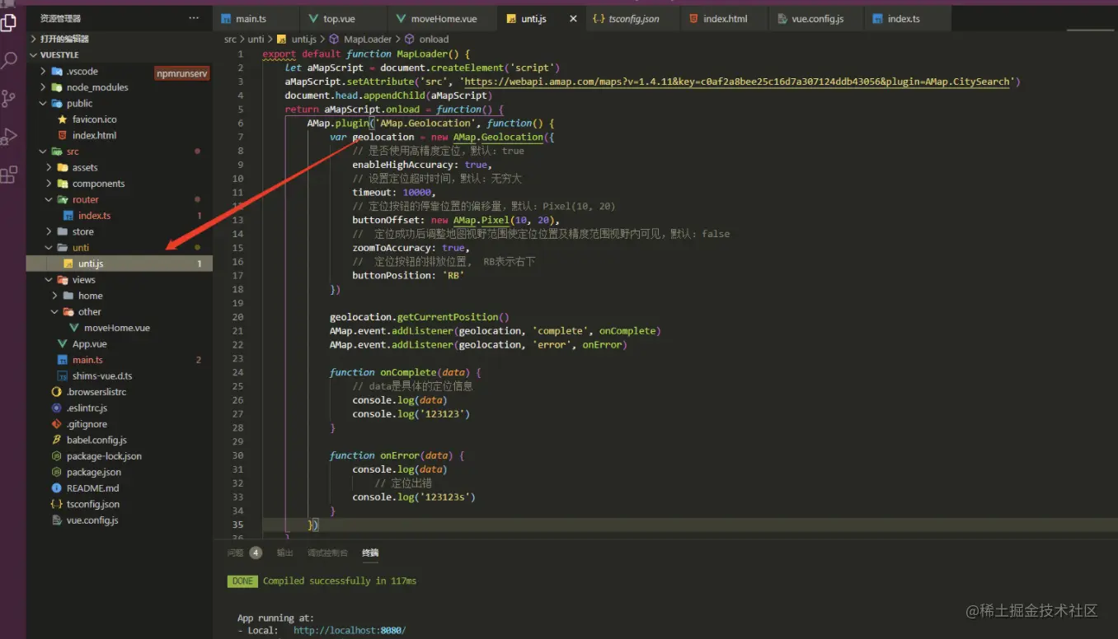The width and height of the screenshot is (1118, 639).
Task: Collapse the router folder
Action: point(85,199)
